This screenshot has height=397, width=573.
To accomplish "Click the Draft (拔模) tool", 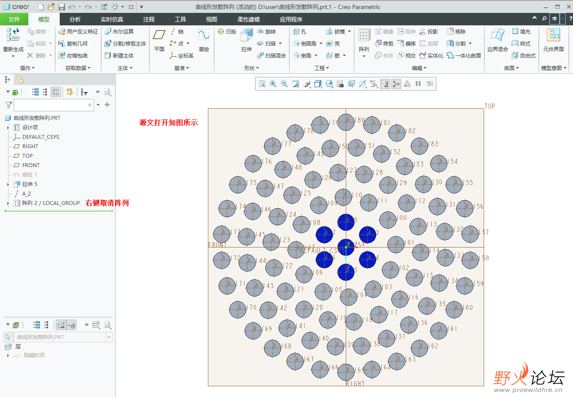I will [x=335, y=31].
